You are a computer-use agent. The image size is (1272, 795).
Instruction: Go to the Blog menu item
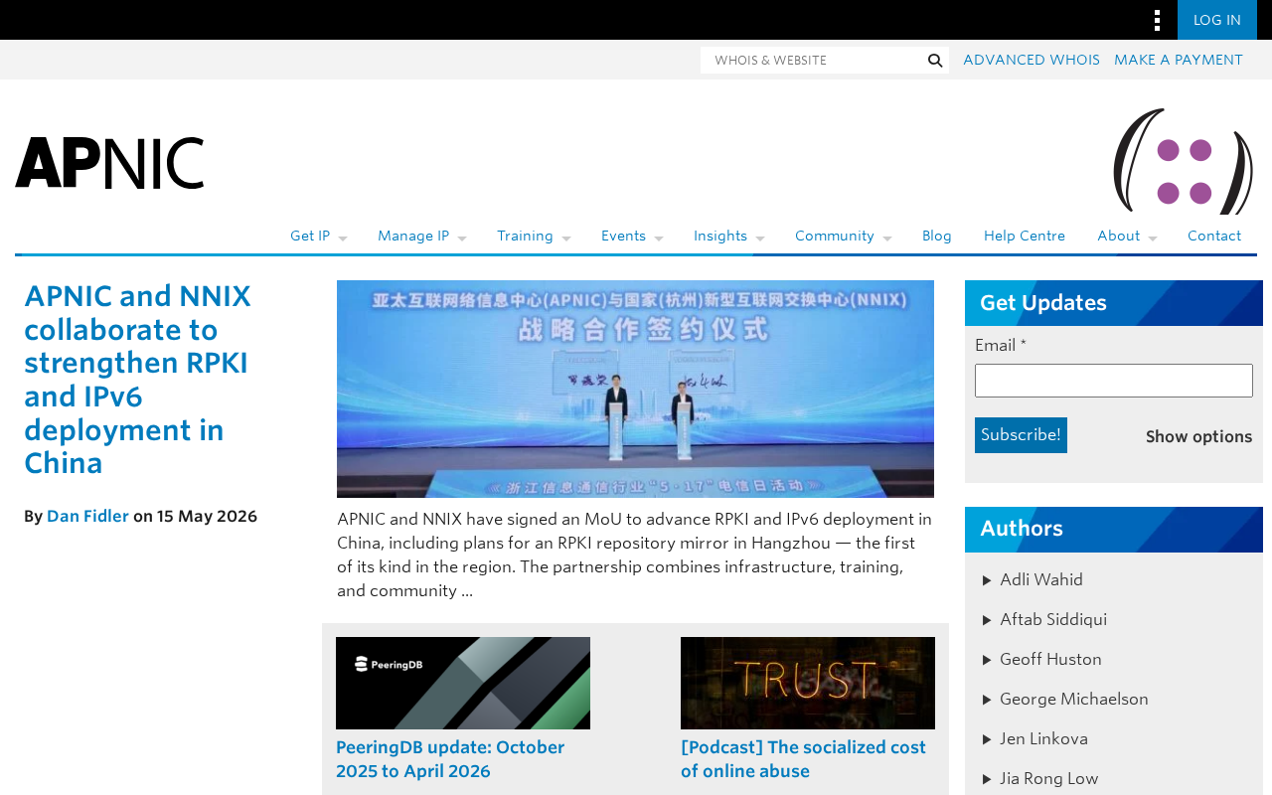(x=937, y=237)
